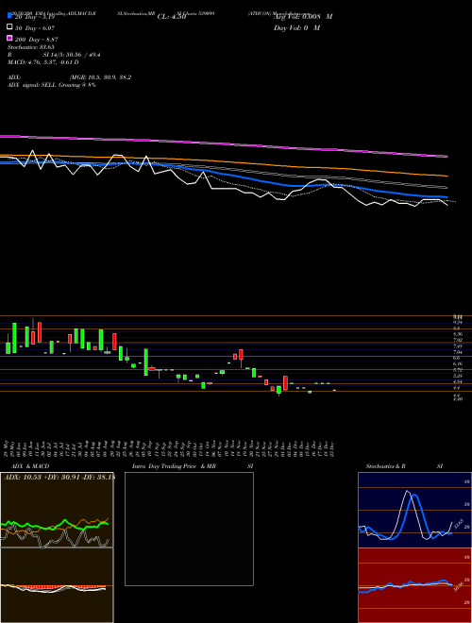Image resolution: width=472 pixels, height=623 pixels.
Task: Select the '200 Day - 8.87' legend text
Action: (37, 40)
